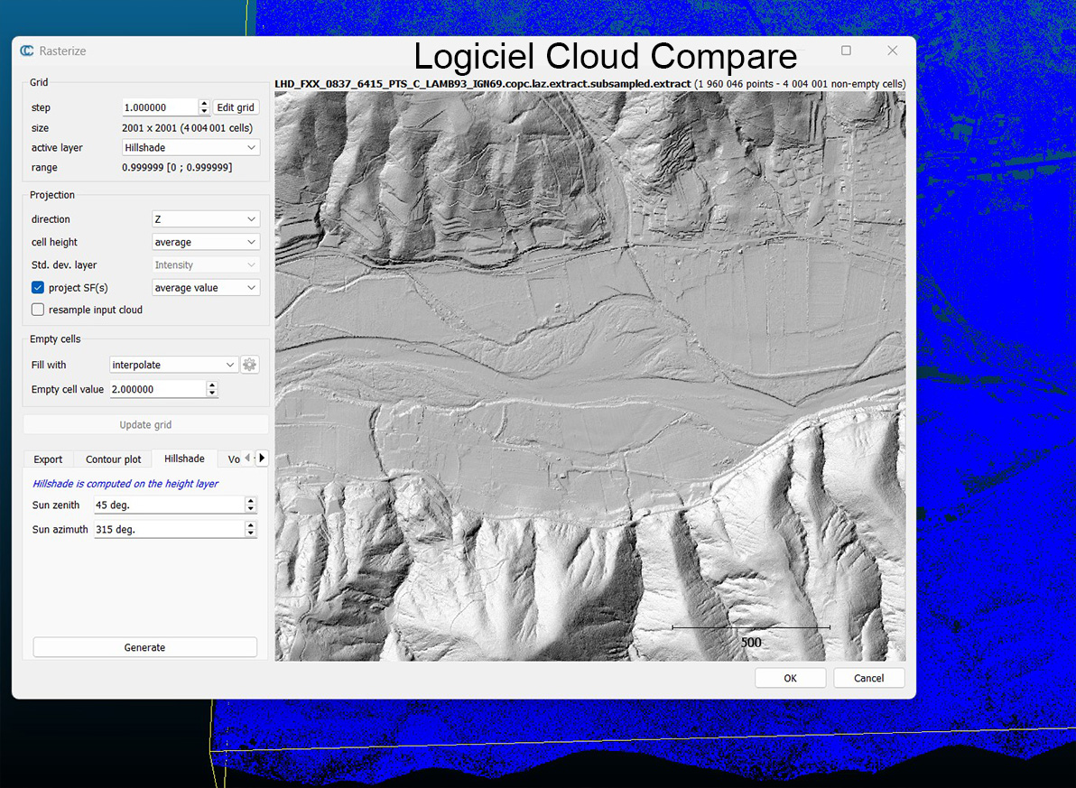Switch to the Contour plot tab
Screen dimensions: 1076x788
tap(114, 459)
